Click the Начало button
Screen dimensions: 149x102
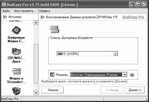coord(53,90)
